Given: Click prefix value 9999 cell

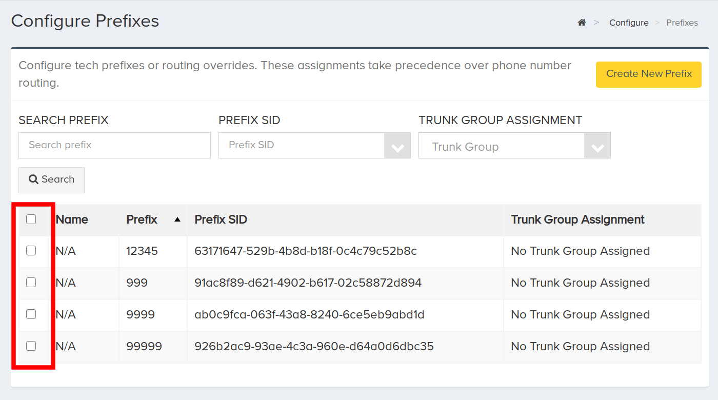Looking at the screenshot, I should click(x=141, y=314).
